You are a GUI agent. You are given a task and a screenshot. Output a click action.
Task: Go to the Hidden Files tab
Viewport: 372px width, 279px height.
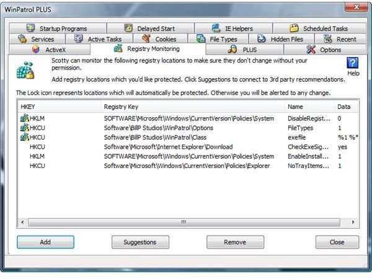click(x=281, y=39)
